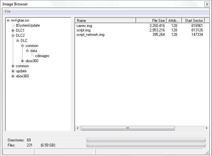This screenshot has height=156, width=212.
Task: Select the update folder label
Action: pos(21,71)
